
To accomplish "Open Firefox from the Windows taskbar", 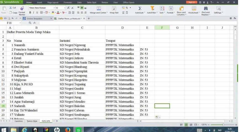I will 67,130.
